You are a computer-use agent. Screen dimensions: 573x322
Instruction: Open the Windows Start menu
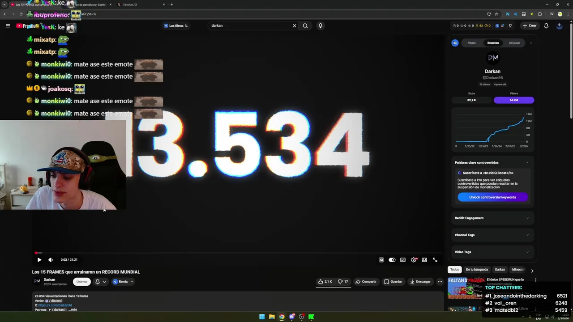pyautogui.click(x=262, y=317)
